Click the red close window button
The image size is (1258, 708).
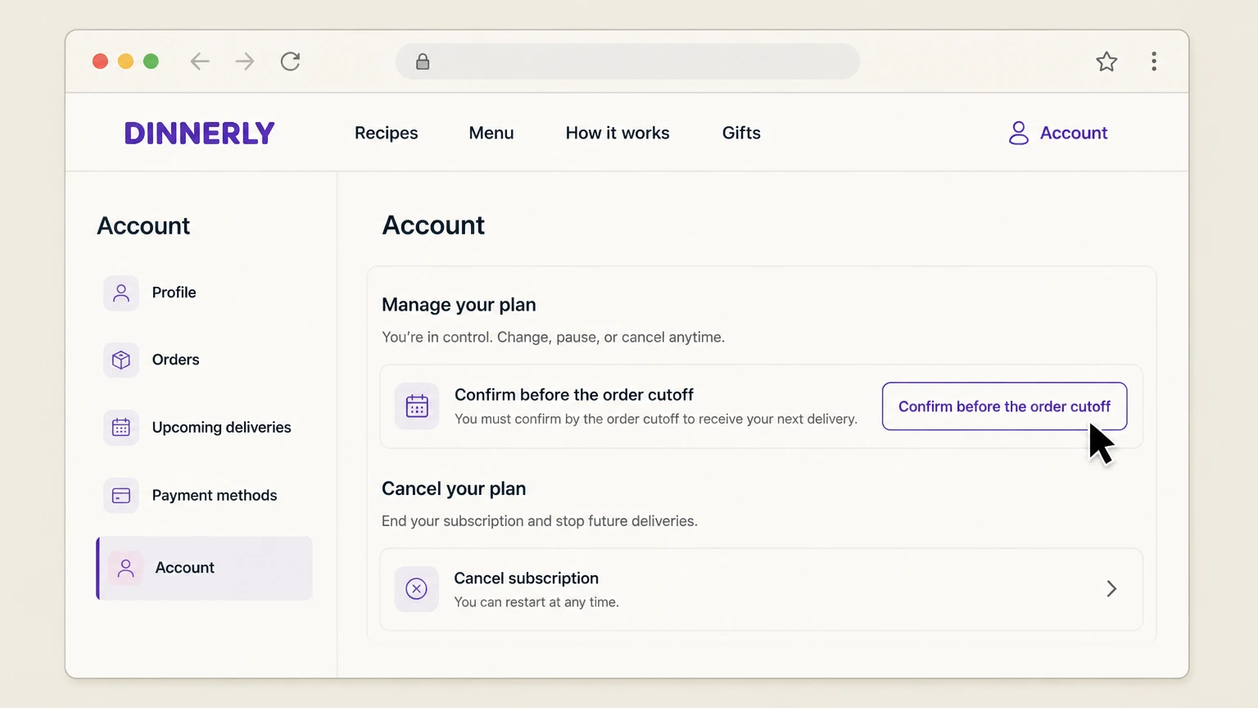pos(100,61)
